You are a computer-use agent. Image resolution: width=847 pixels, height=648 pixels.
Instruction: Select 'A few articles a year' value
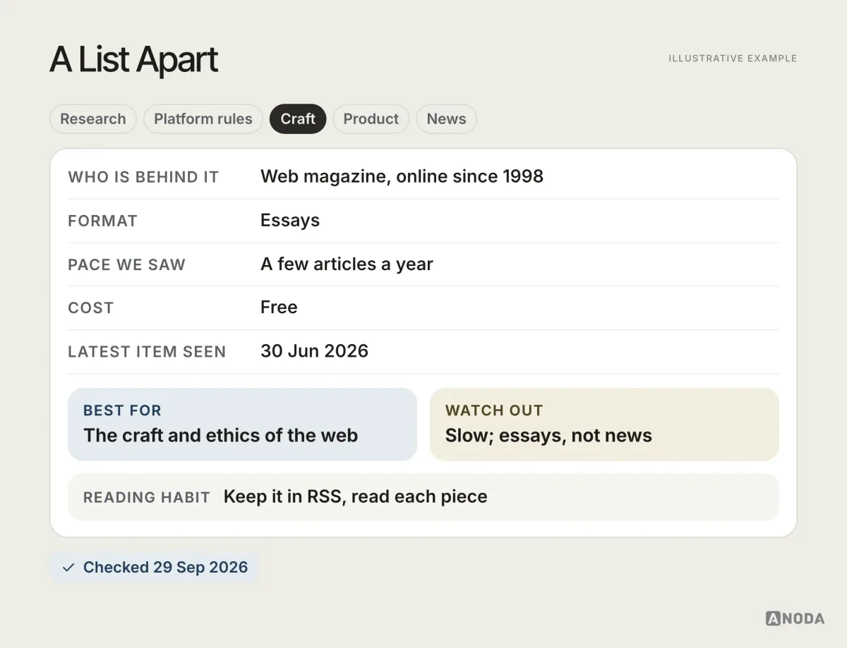pos(347,264)
